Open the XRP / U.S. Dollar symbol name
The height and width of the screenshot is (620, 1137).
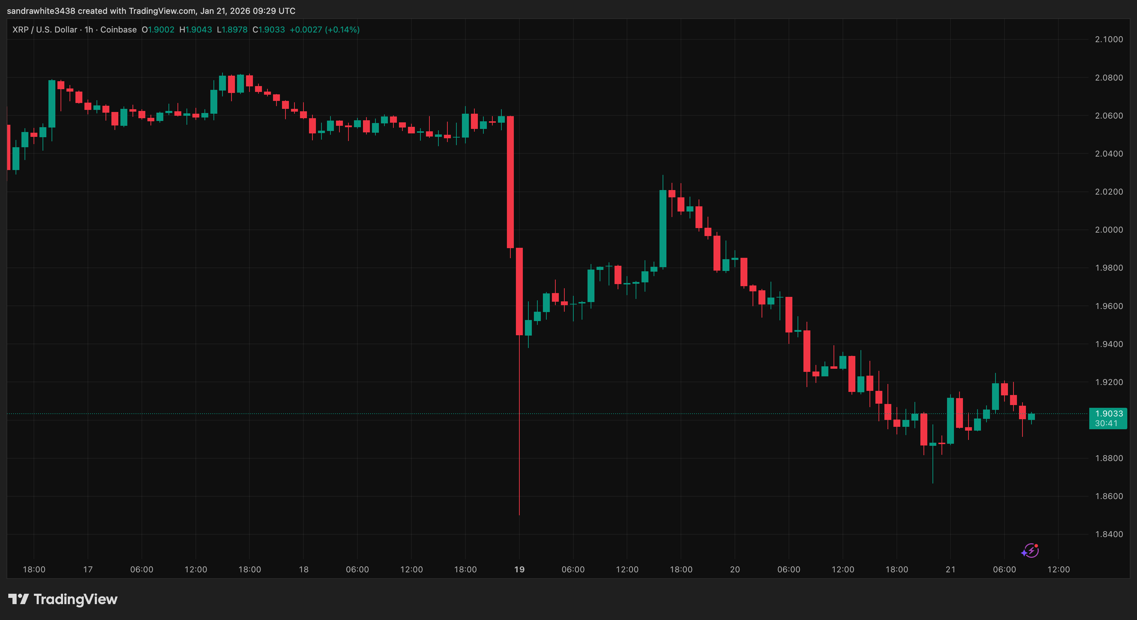click(45, 29)
